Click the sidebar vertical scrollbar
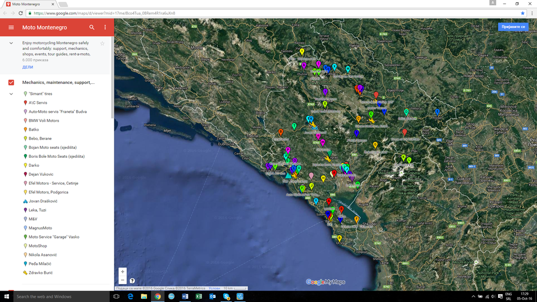 112,94
